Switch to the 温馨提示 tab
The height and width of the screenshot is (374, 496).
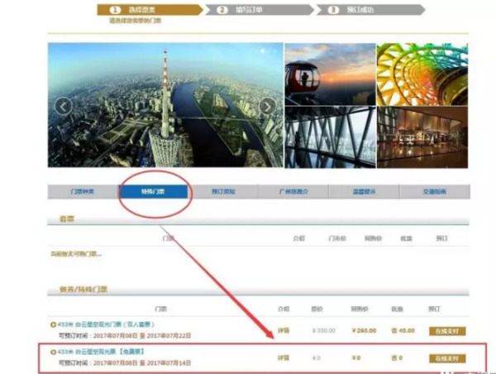tap(364, 192)
